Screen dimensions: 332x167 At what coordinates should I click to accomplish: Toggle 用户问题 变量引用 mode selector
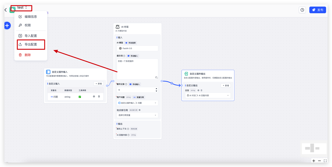(138, 97)
